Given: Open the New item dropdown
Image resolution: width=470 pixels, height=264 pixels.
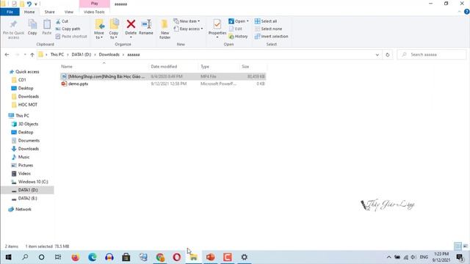Looking at the screenshot, I should point(187,21).
